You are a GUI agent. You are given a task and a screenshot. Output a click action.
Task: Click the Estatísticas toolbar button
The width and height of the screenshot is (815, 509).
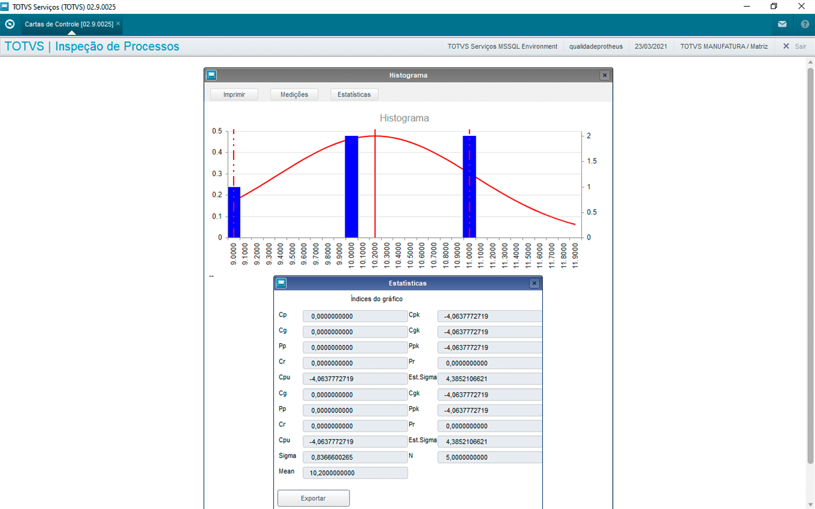click(354, 95)
